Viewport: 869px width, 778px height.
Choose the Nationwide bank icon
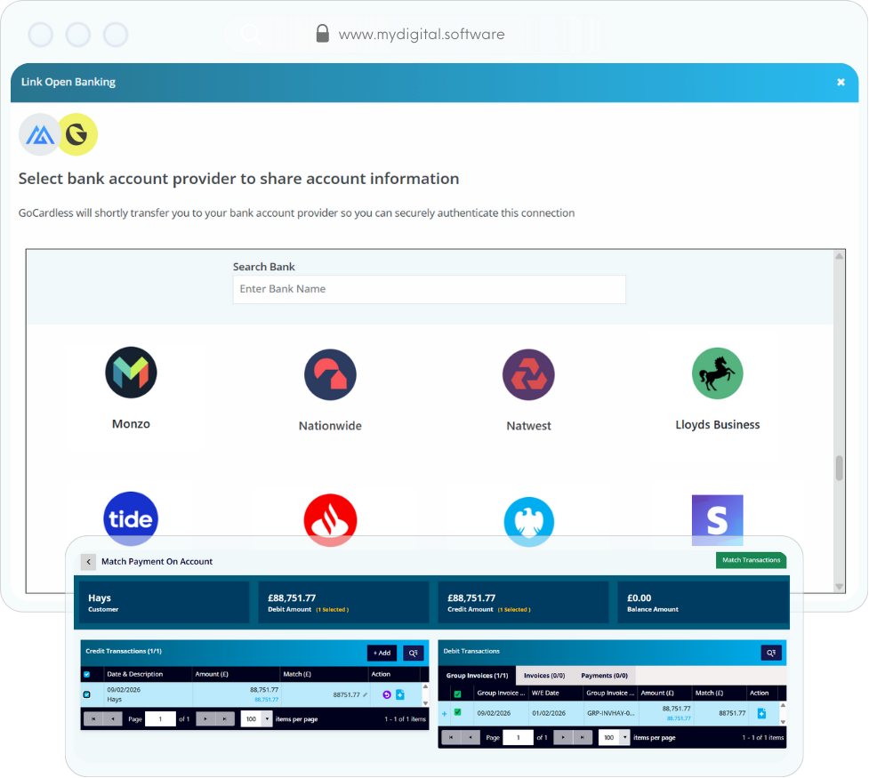pyautogui.click(x=330, y=374)
